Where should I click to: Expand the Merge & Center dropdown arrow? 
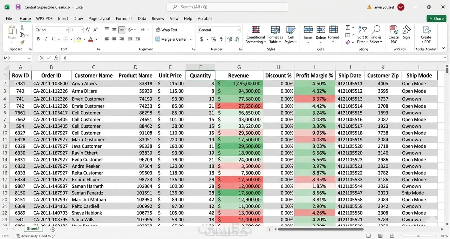point(191,39)
